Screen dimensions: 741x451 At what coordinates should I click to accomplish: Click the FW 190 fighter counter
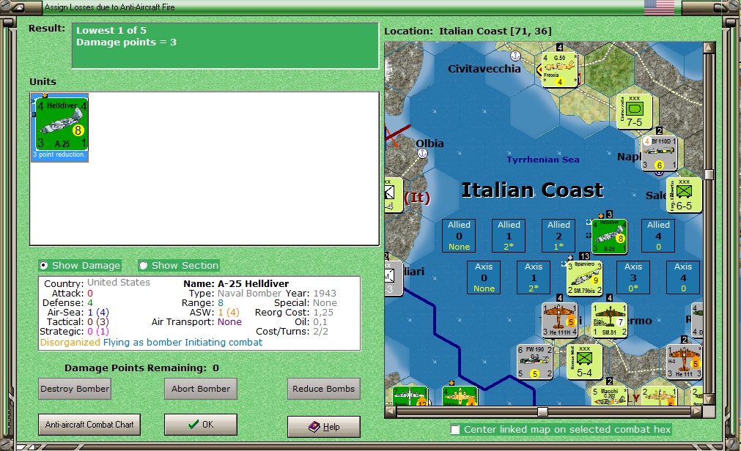(x=534, y=362)
